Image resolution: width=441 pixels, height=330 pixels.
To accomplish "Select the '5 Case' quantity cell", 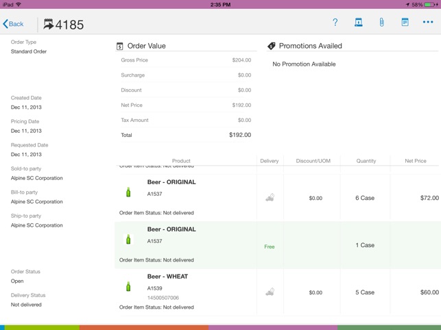I will coord(365,292).
